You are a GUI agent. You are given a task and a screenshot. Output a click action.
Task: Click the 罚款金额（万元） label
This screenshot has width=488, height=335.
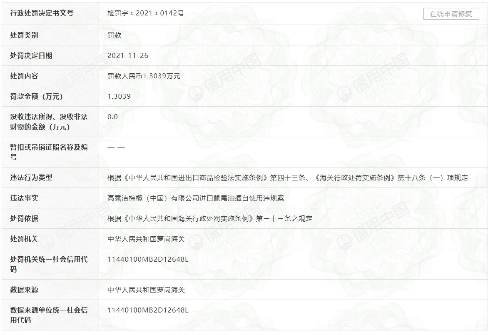click(x=36, y=97)
